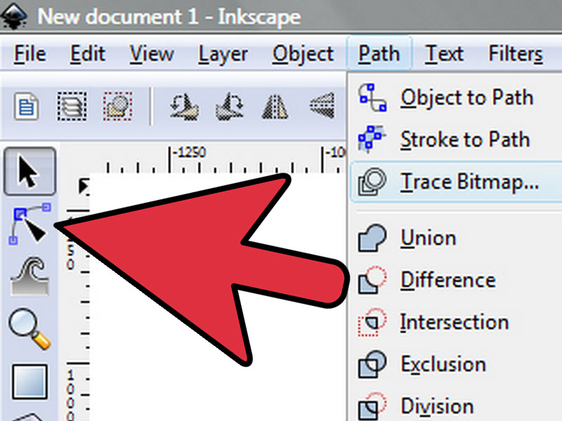Screen dimensions: 562x421
Task: Choose Stroke to Path
Action: tap(455, 139)
